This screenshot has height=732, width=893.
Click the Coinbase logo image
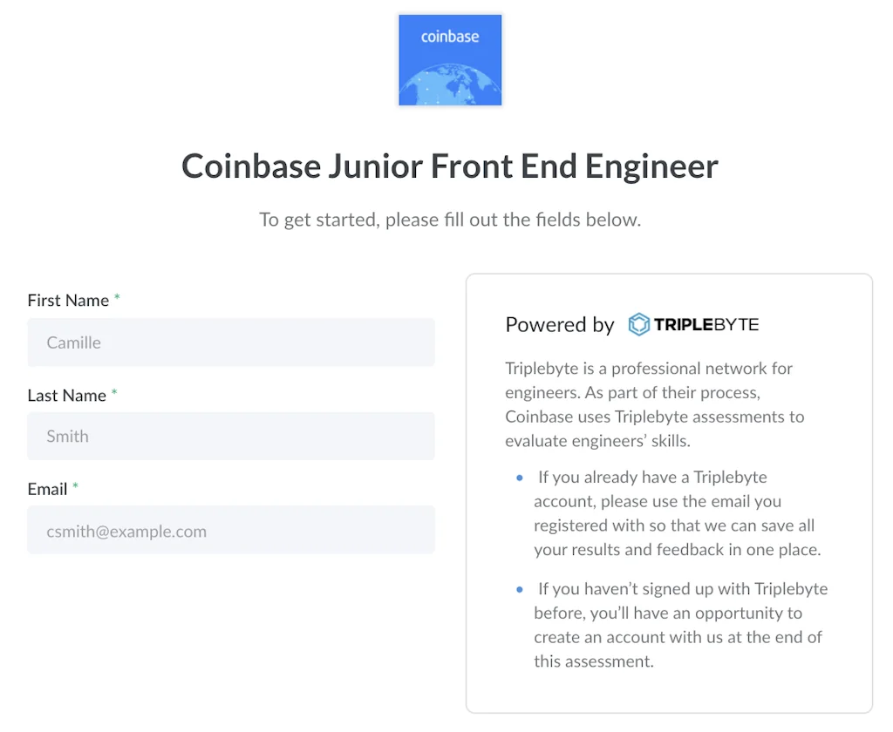[x=450, y=60]
